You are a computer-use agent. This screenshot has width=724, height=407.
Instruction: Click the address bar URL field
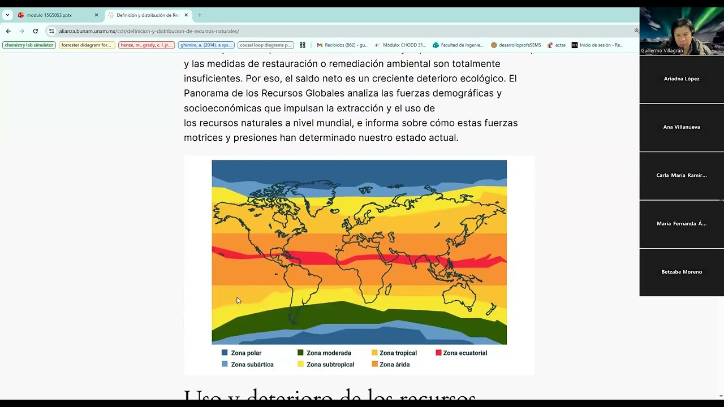pos(339,31)
